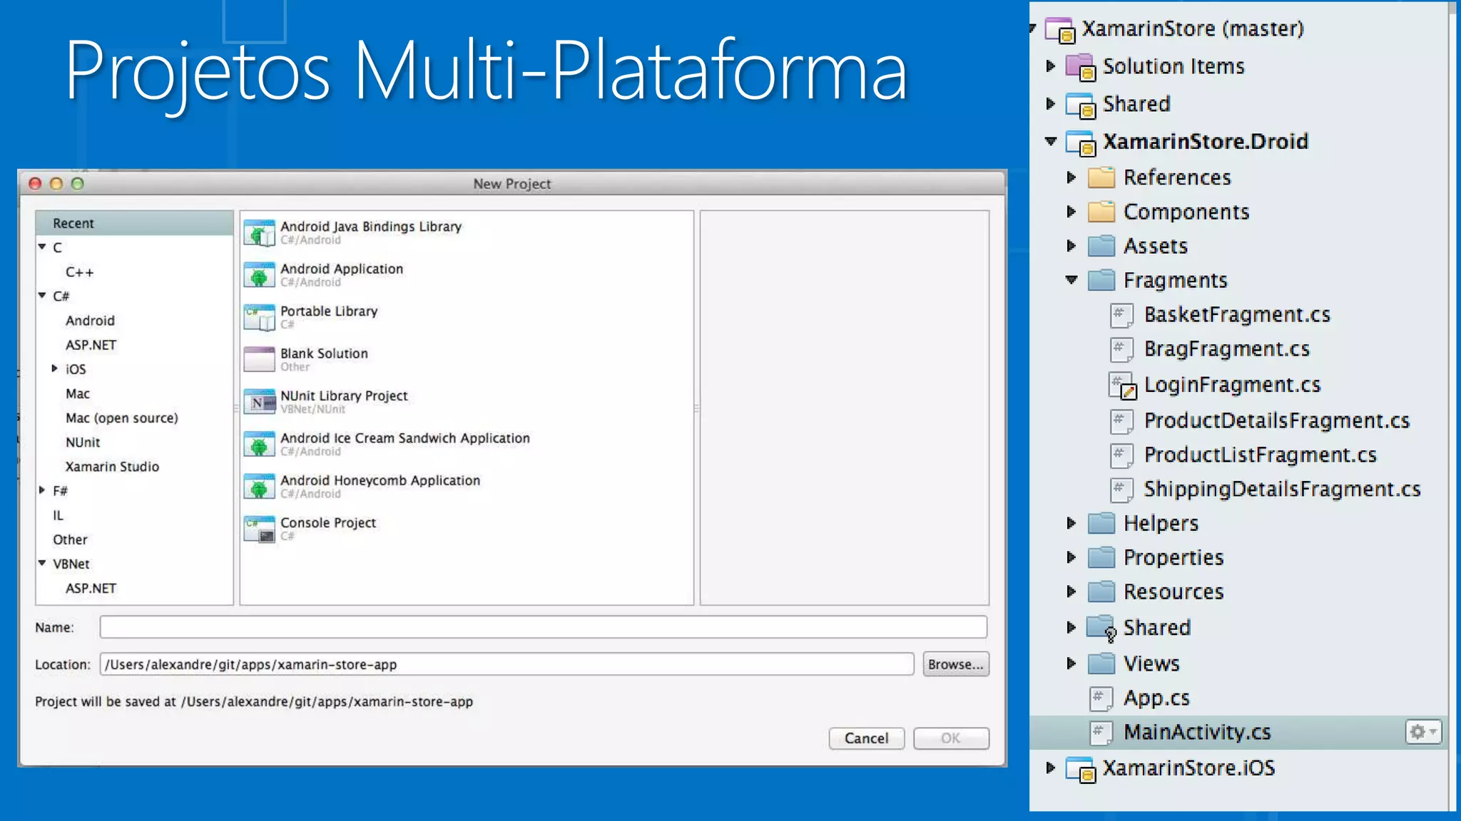Screen dimensions: 1461x821
Task: Click the Solution Items folder icon
Action: [1080, 67]
